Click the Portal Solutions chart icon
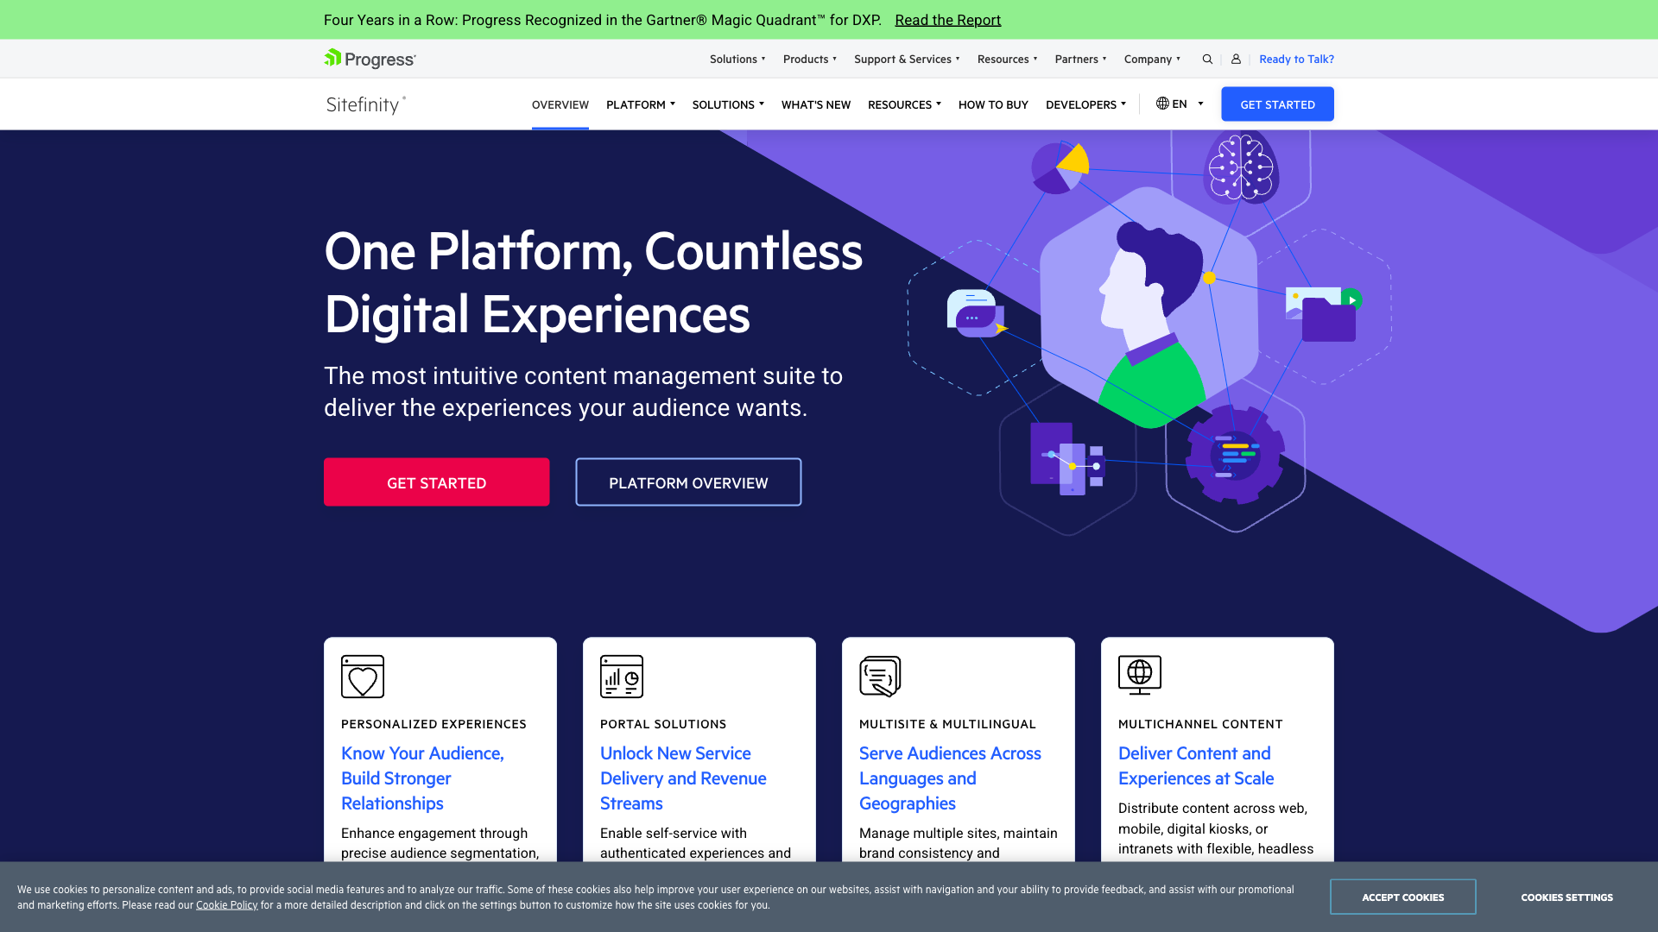1658x932 pixels. point(622,677)
